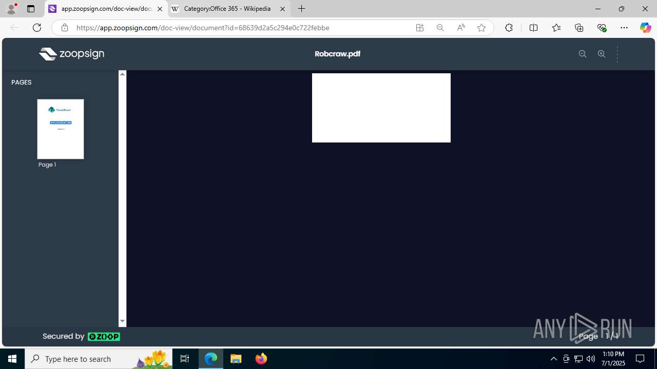
Task: Click the browser back button
Action: 14,28
